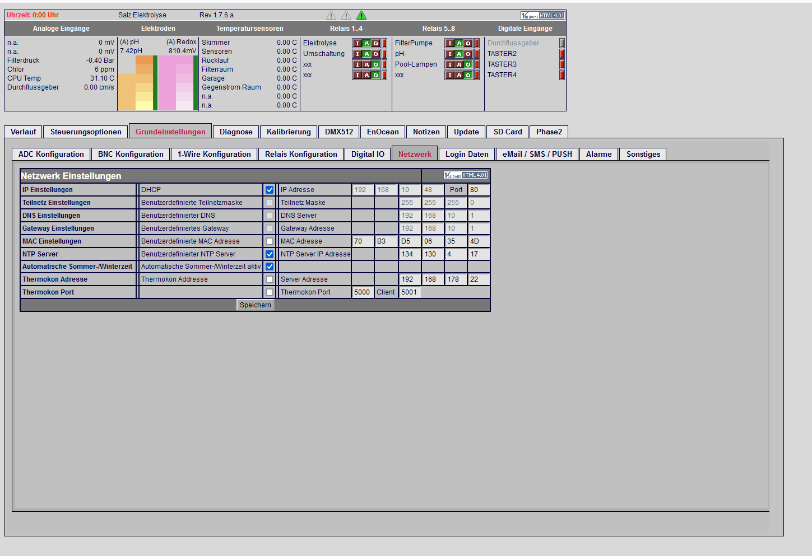Click the Client port field 5001
812x556 pixels.
[x=410, y=292]
